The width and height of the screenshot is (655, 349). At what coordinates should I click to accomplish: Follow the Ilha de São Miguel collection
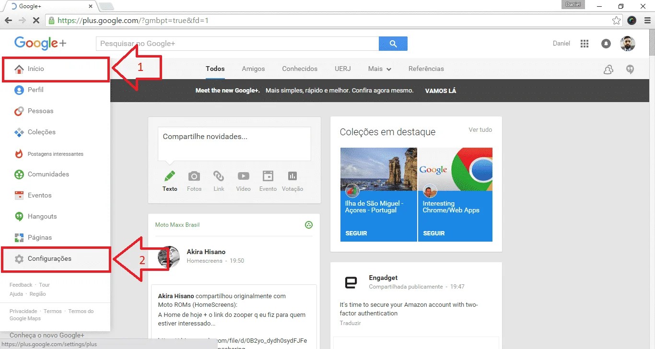point(356,233)
